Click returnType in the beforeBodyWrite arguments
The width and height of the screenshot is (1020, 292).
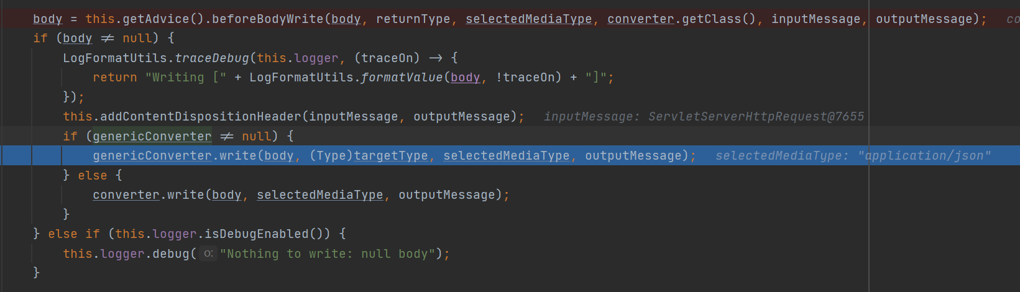413,19
